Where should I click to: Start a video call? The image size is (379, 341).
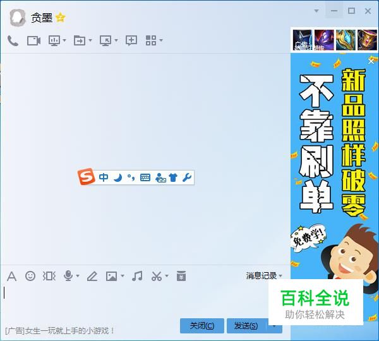[x=34, y=40]
